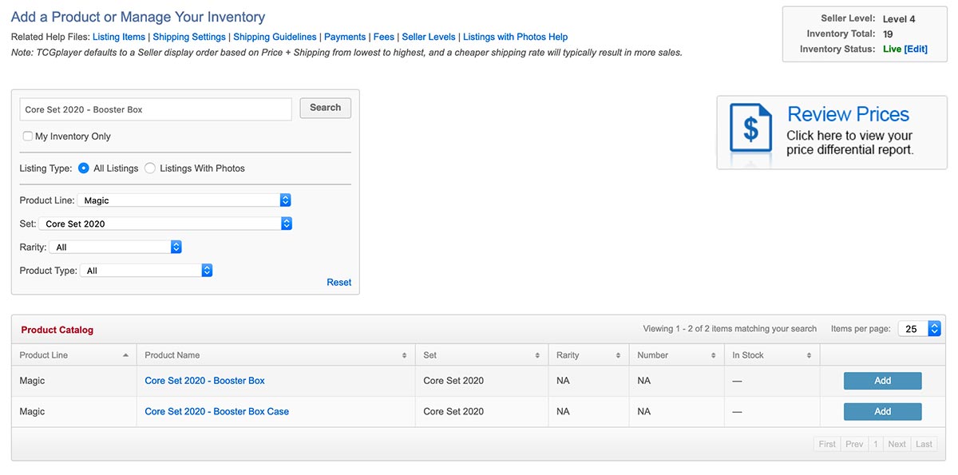
Task: Add Core Set 2020 Booster Box Case
Action: click(x=882, y=412)
